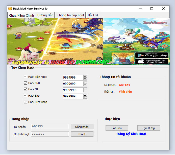Click the App Store badge in banner
The image size is (175, 155).
[152, 61]
